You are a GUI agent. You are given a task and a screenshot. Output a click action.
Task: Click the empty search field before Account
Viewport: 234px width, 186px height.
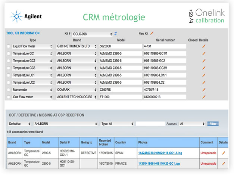tap(150, 124)
